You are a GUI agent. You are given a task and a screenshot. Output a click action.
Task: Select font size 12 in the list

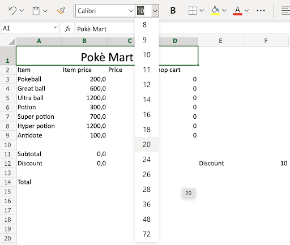click(147, 84)
